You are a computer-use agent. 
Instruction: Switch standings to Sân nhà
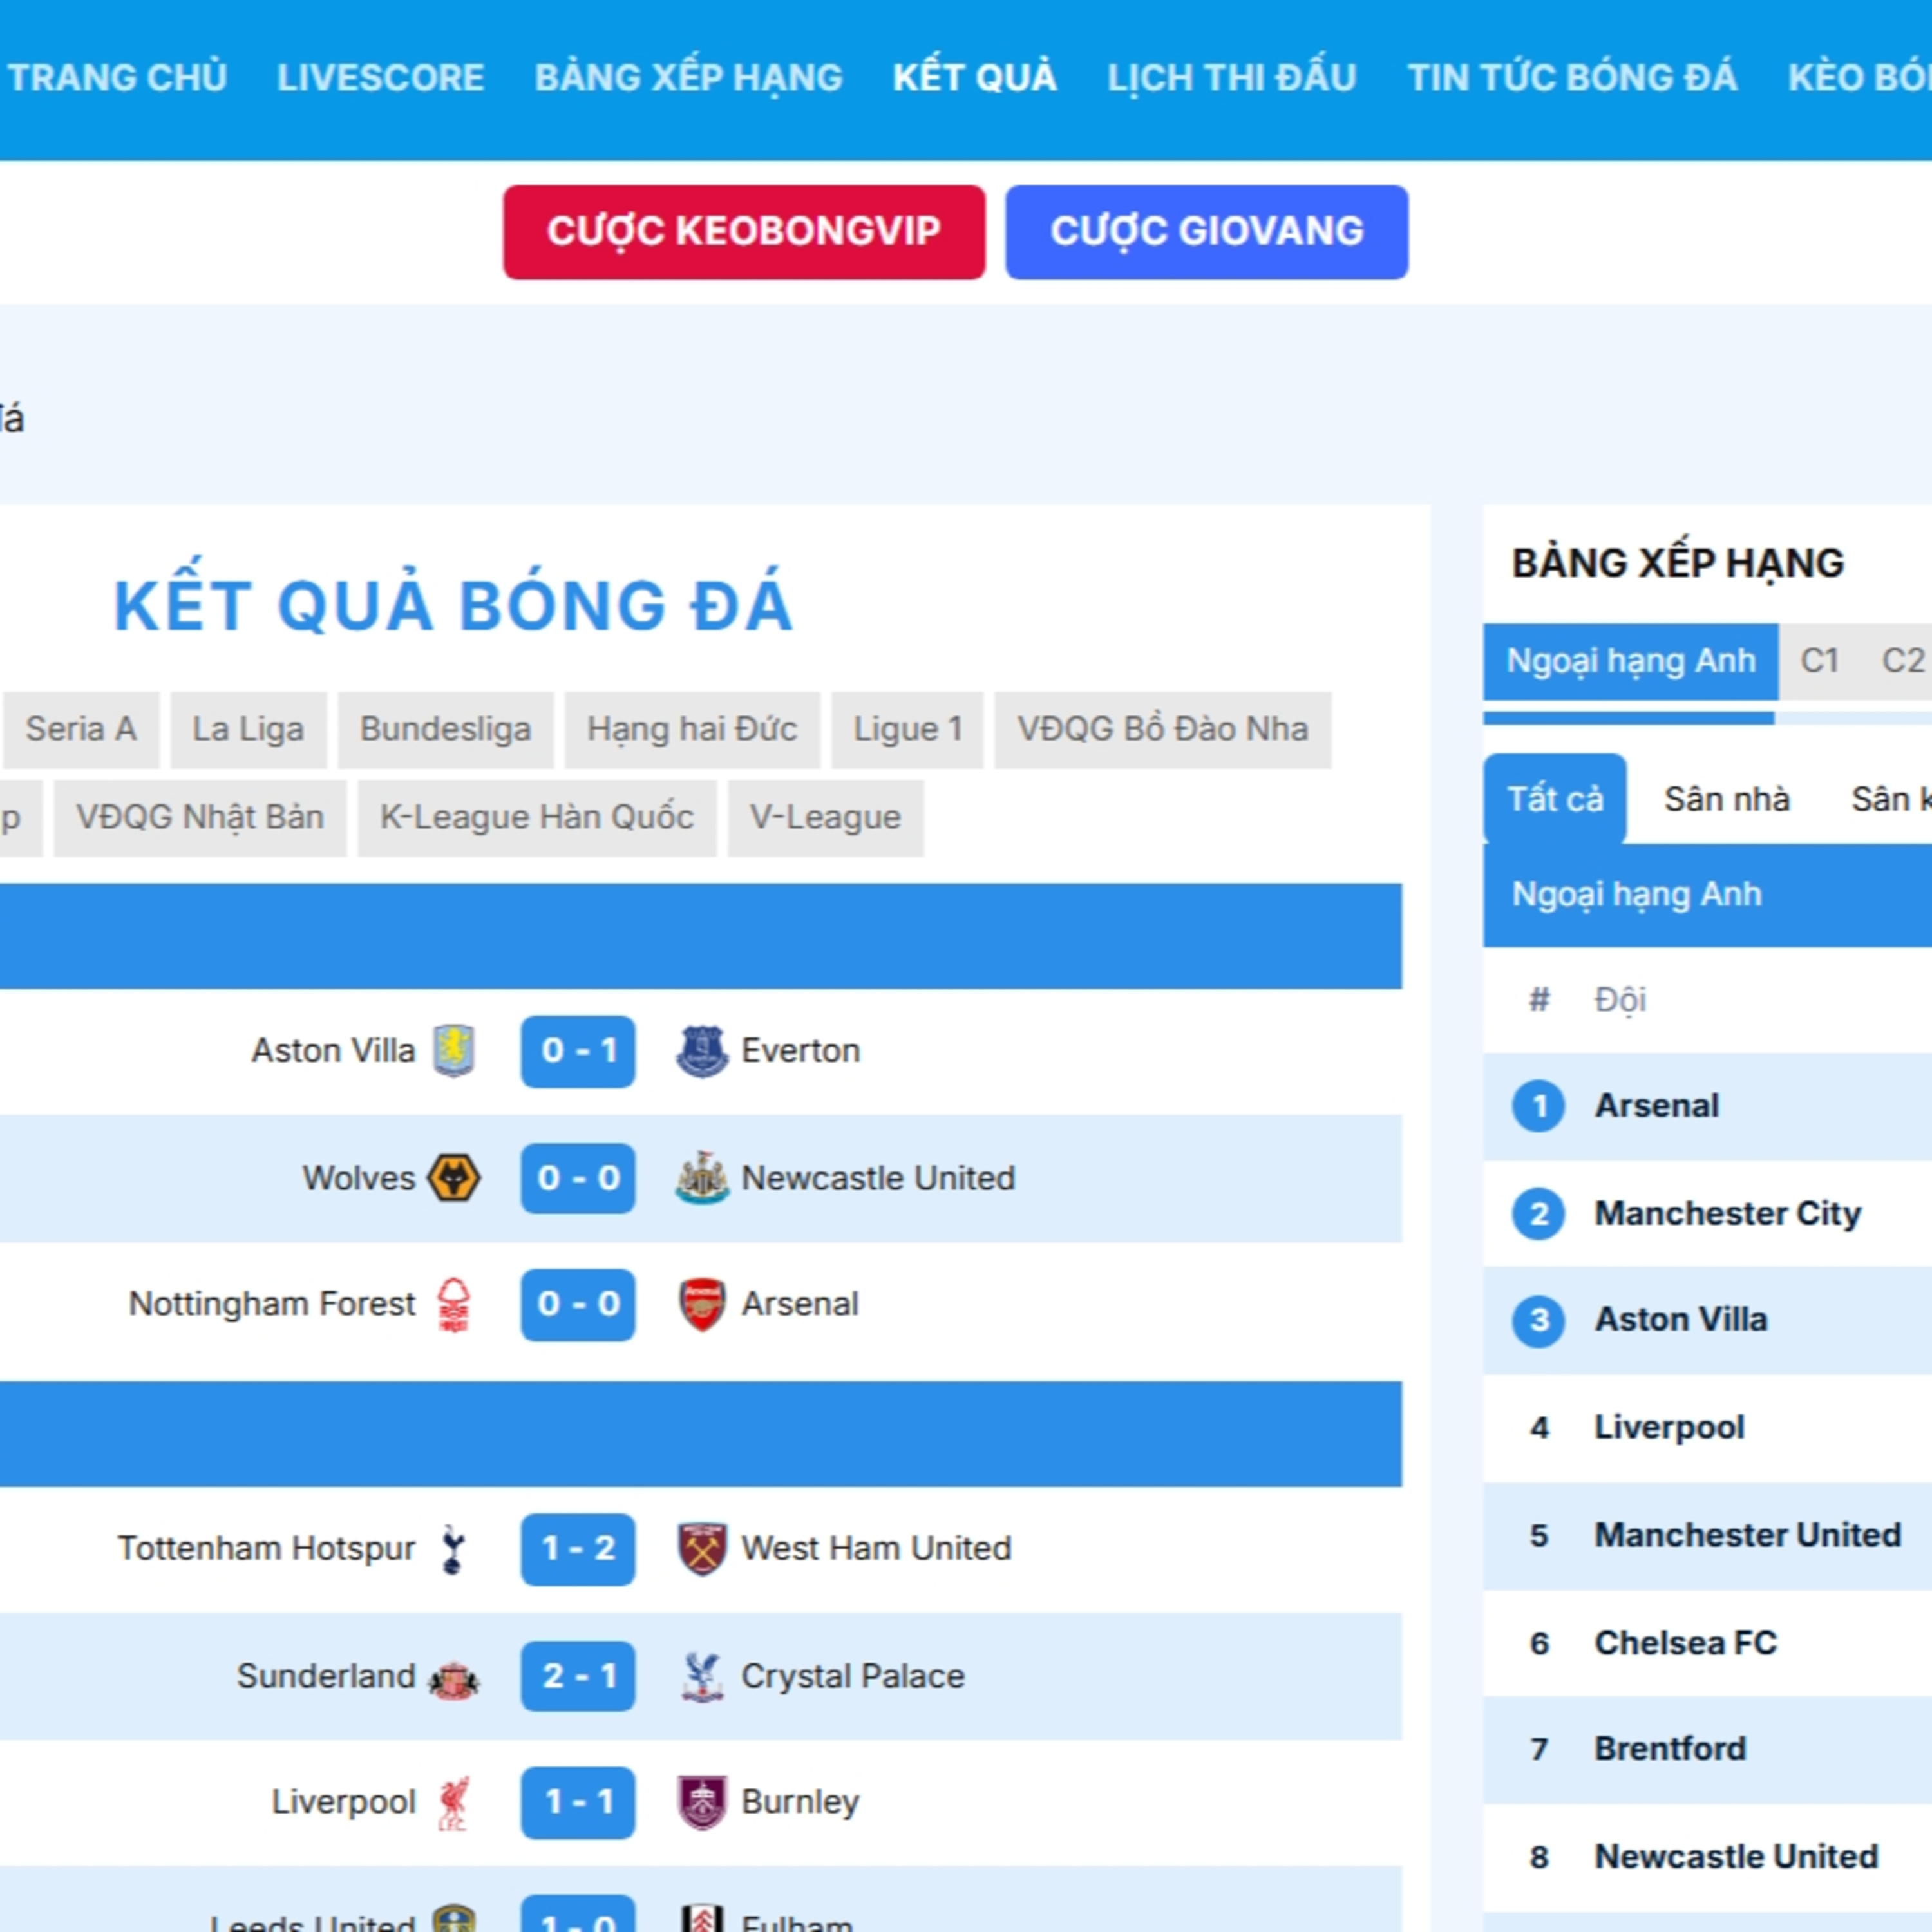pyautogui.click(x=1726, y=799)
